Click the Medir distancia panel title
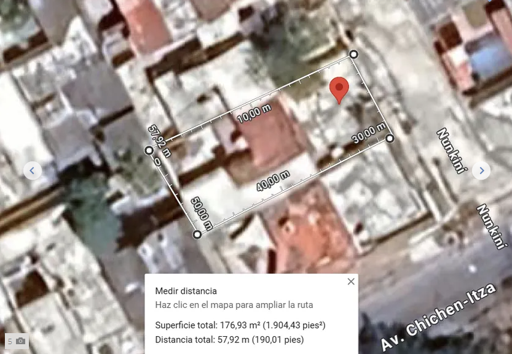 [x=186, y=291]
